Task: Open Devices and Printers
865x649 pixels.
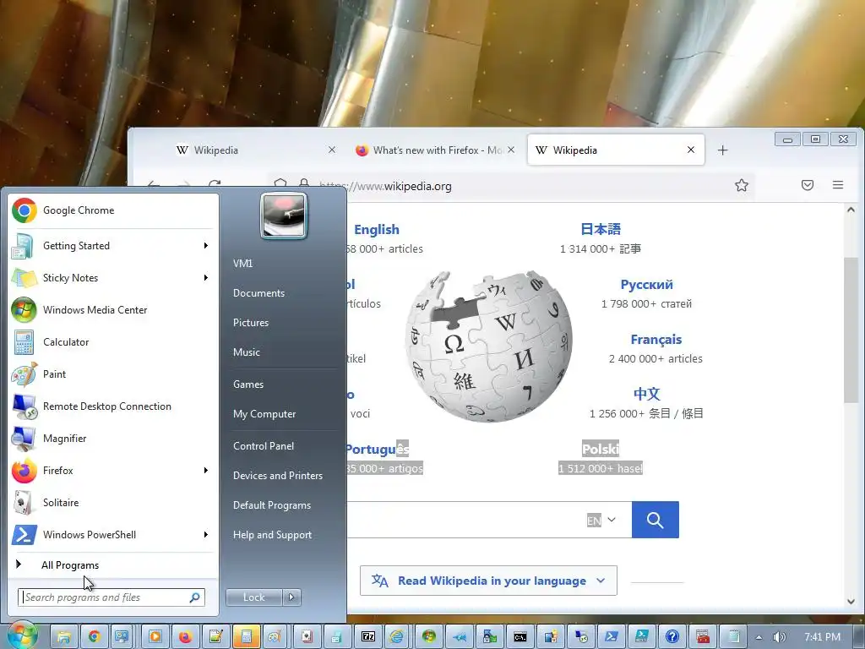Action: pyautogui.click(x=277, y=476)
